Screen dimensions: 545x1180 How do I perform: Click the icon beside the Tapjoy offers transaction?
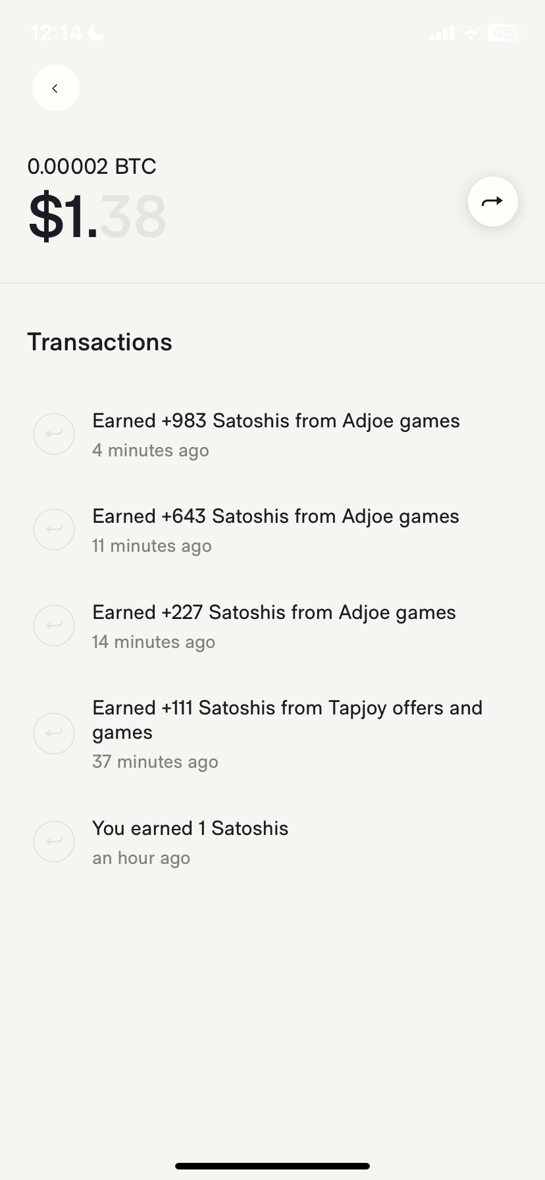click(x=54, y=734)
